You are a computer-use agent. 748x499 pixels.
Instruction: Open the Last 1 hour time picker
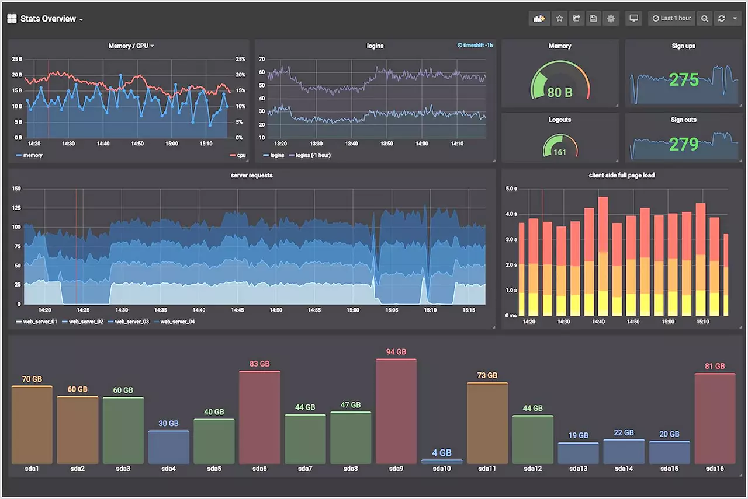coord(672,19)
